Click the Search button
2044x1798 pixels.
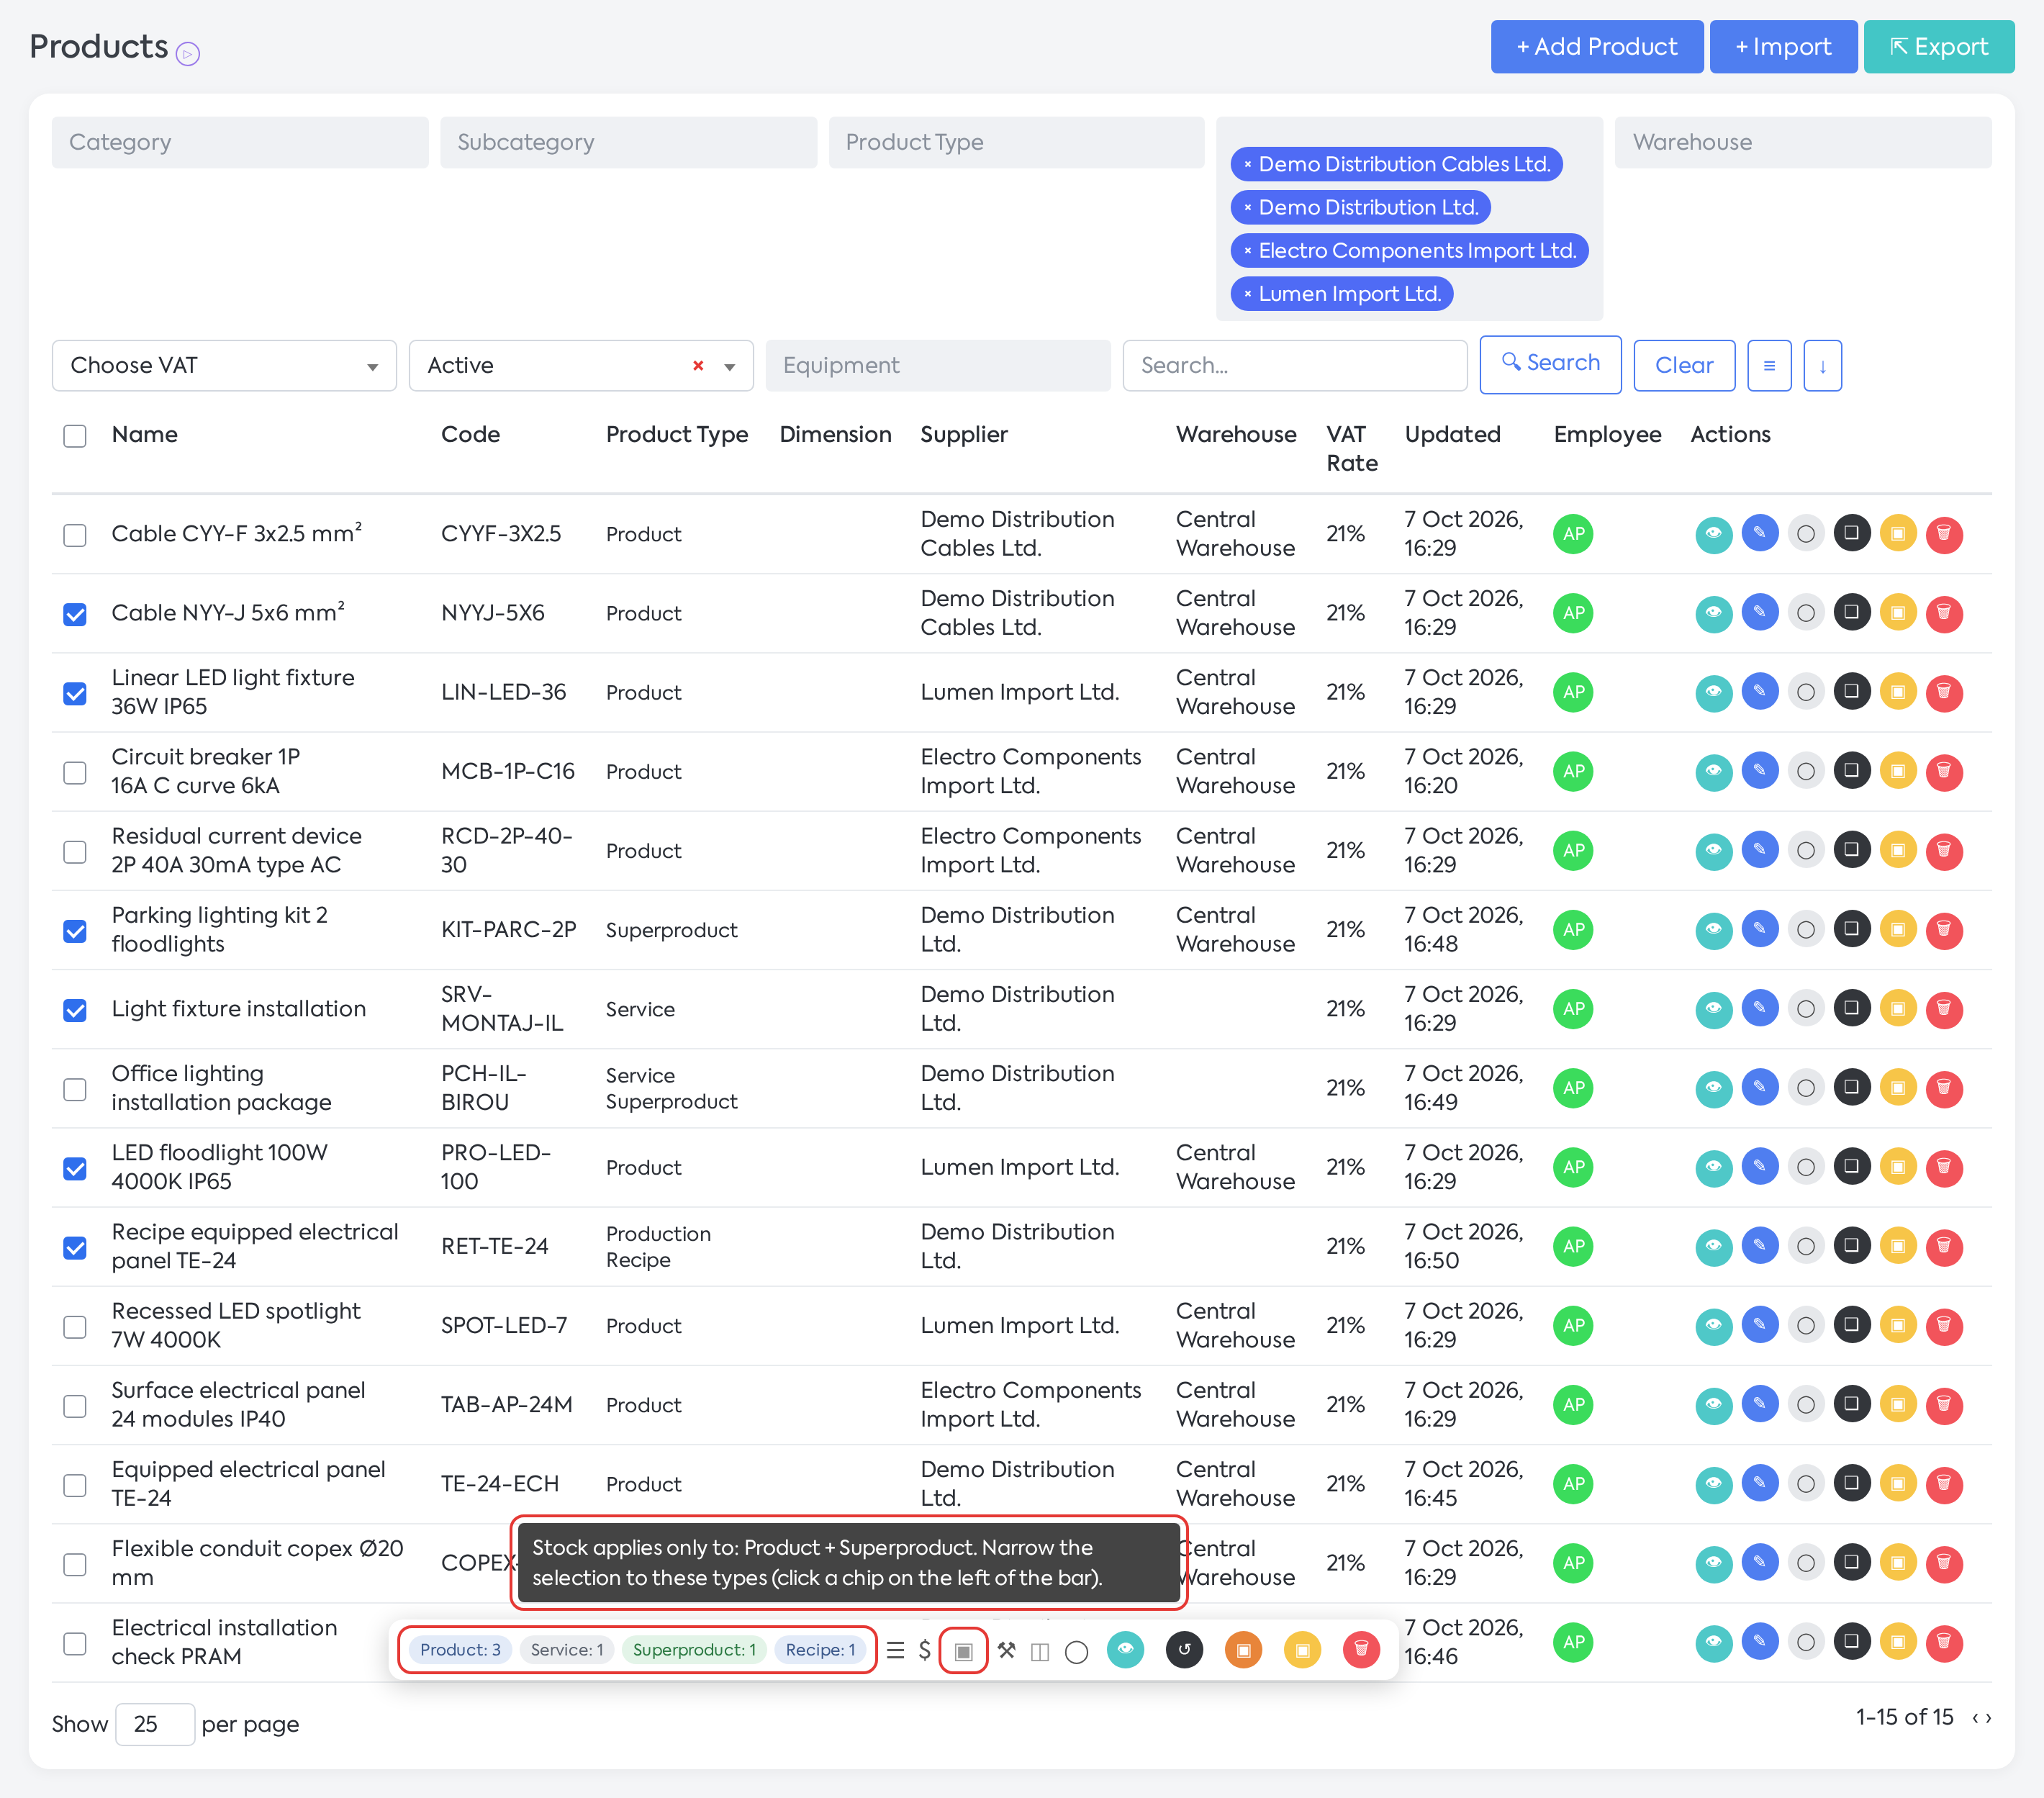(1550, 364)
